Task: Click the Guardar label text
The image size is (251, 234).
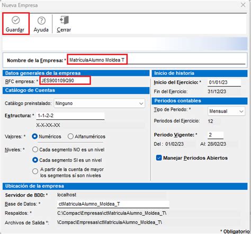Action: (15, 30)
